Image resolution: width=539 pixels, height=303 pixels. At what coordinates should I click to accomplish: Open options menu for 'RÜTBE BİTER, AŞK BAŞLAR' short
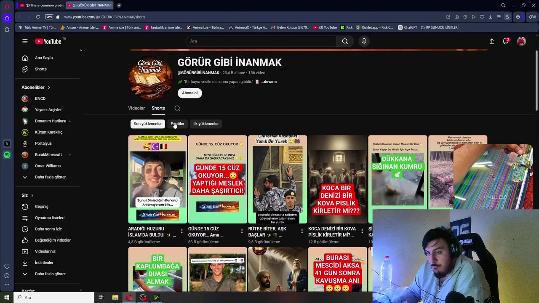click(x=302, y=231)
